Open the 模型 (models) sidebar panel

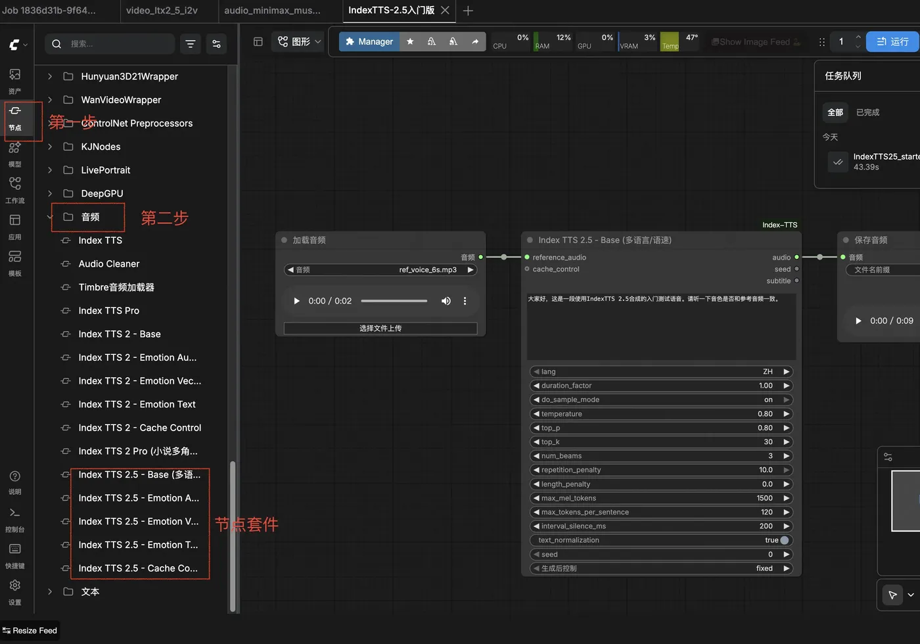coord(14,154)
